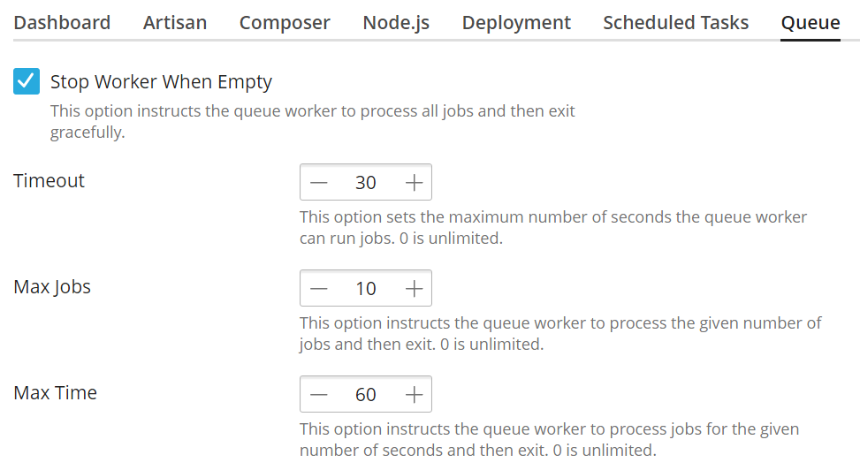860x470 pixels.
Task: Click the plus icon for Timeout
Action: (x=414, y=183)
